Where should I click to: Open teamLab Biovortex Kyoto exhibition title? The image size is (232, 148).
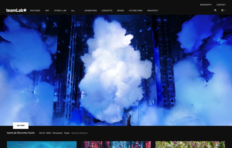point(21,133)
